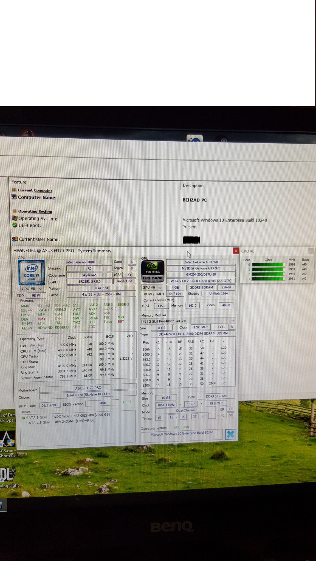The image size is (316, 561).
Task: Click the Computer Name row icon
Action: (14, 197)
